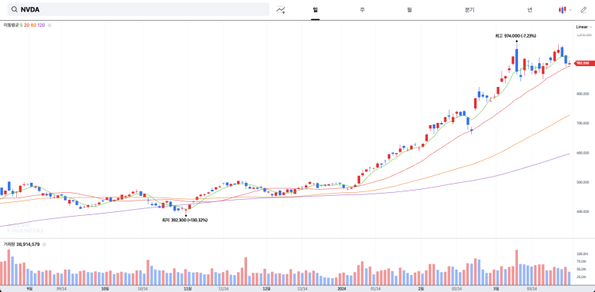Remove the 이동평균 indicator with its x icon
Viewport: 595px width, 292px height.
49,25
